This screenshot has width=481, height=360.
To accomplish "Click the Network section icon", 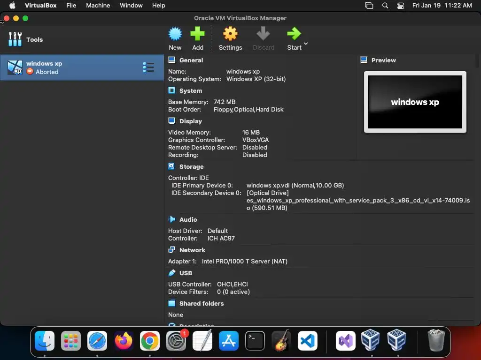I will point(172,250).
